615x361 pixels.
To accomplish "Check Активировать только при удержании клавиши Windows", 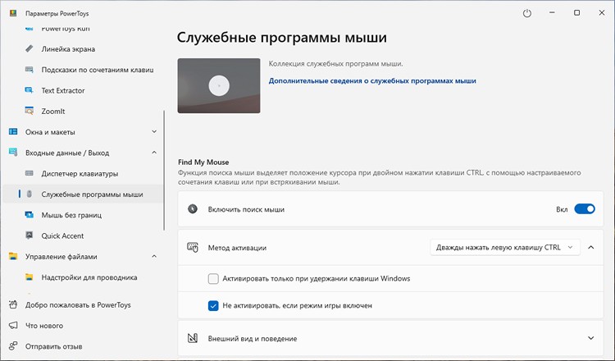I will point(213,279).
